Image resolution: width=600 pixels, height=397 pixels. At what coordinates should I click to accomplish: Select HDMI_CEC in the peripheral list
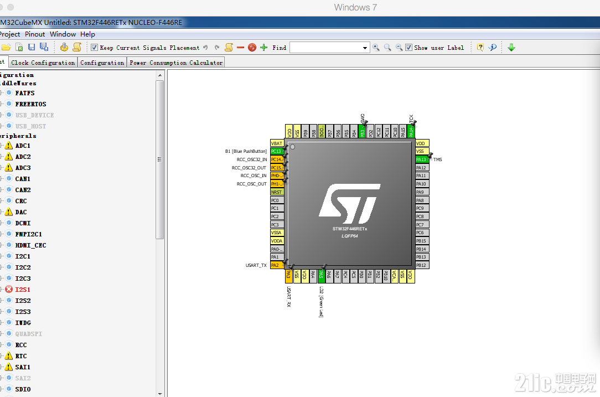click(30, 245)
